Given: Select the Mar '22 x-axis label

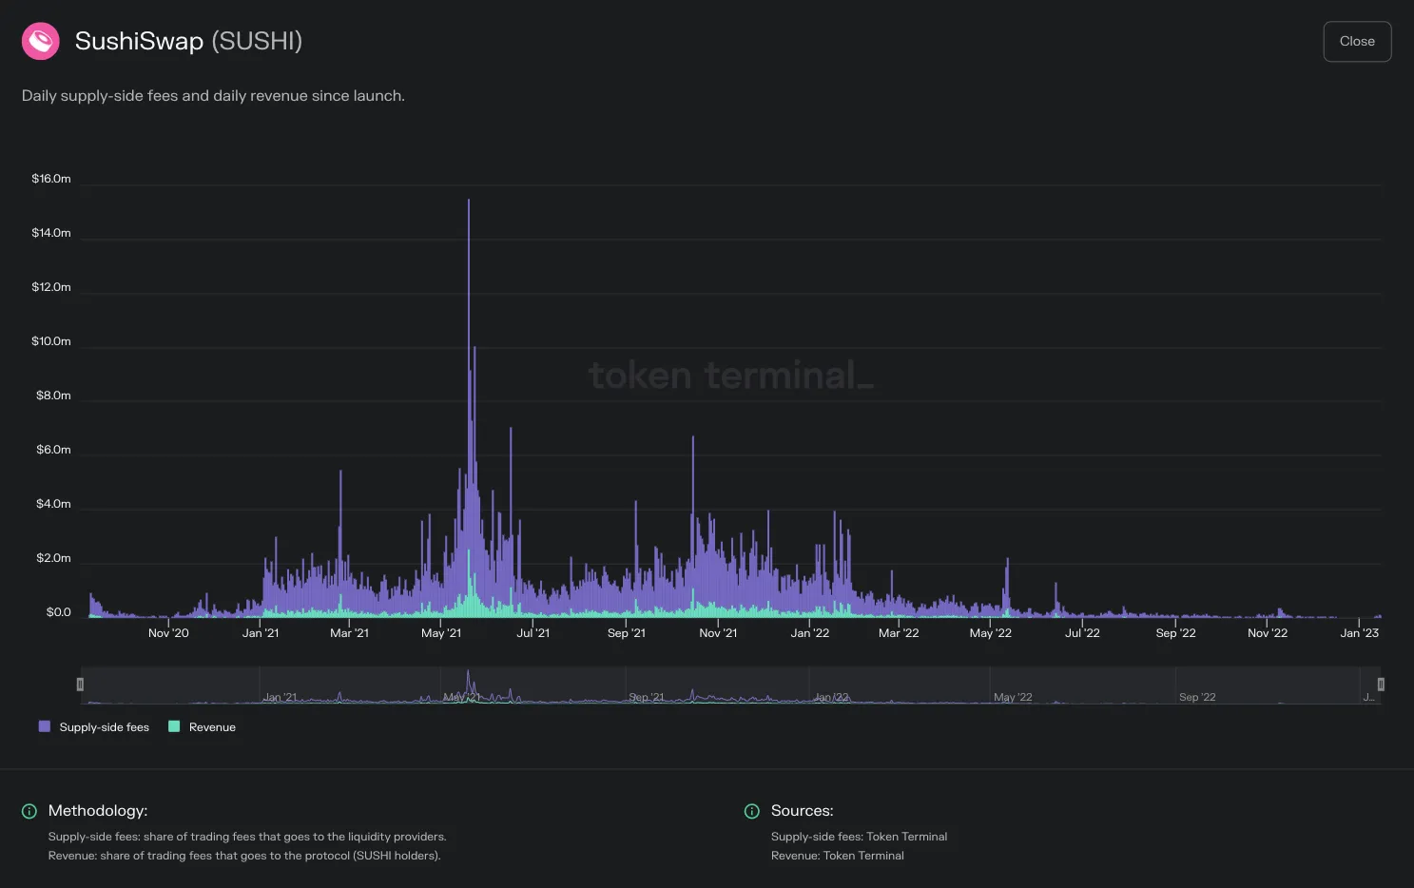Looking at the screenshot, I should pos(899,633).
